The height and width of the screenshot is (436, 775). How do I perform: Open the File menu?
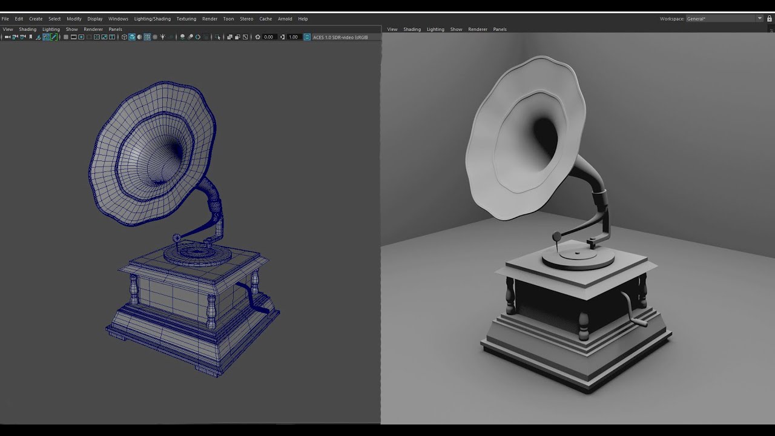tap(5, 19)
